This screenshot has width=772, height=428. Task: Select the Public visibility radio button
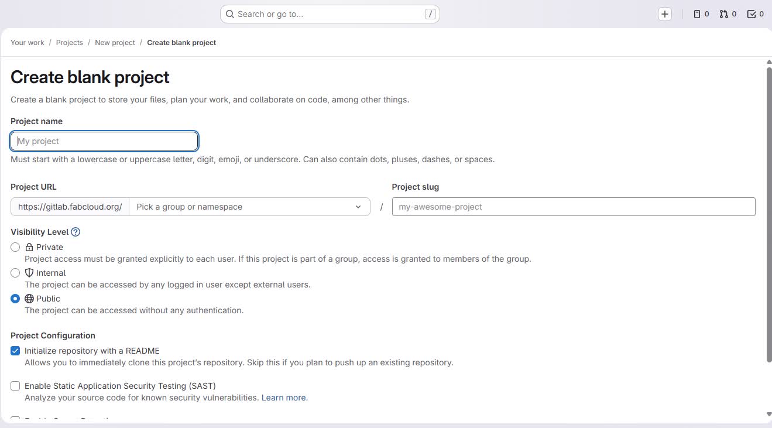[x=15, y=299]
